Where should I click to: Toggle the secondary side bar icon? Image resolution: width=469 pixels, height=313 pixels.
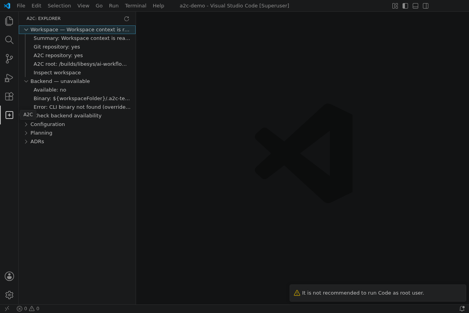[426, 6]
